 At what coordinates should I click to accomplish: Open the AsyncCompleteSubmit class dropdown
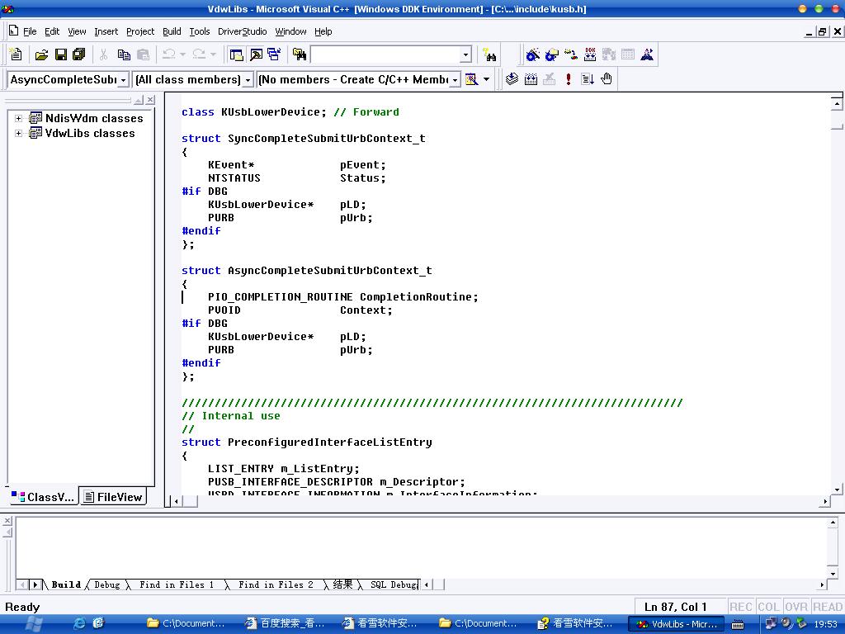(124, 80)
